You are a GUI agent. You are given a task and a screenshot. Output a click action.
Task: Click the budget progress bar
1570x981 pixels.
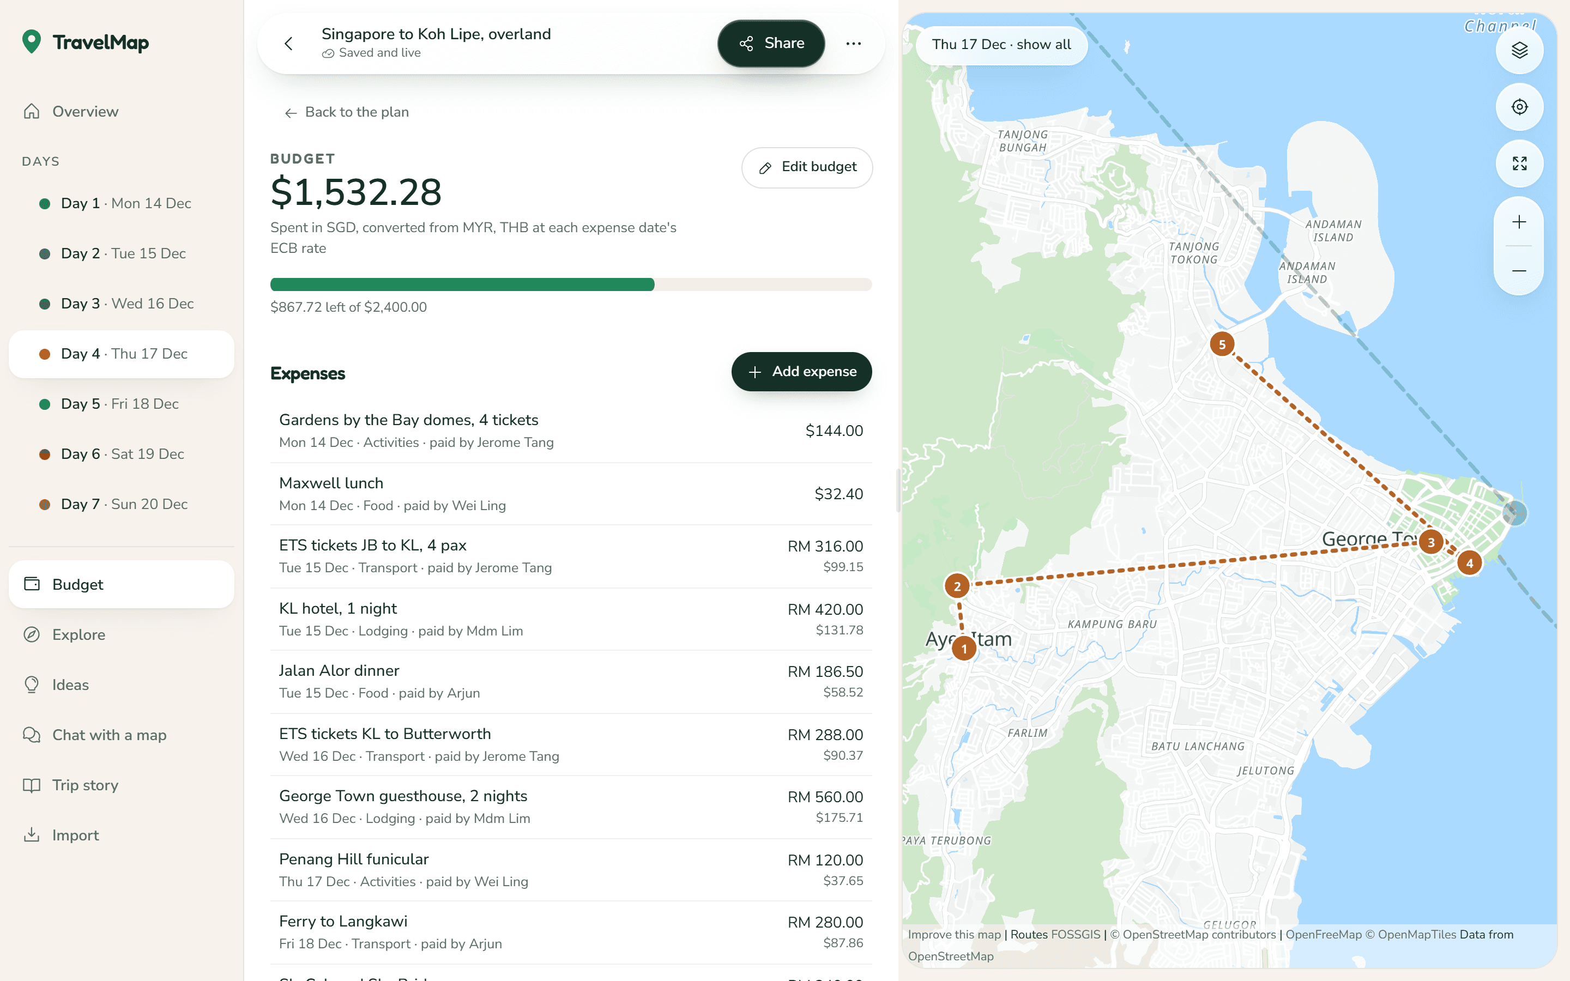tap(571, 284)
